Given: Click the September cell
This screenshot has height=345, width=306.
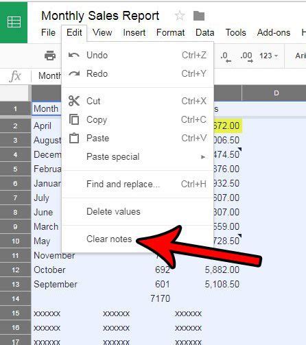Looking at the screenshot, I should [x=67, y=285].
